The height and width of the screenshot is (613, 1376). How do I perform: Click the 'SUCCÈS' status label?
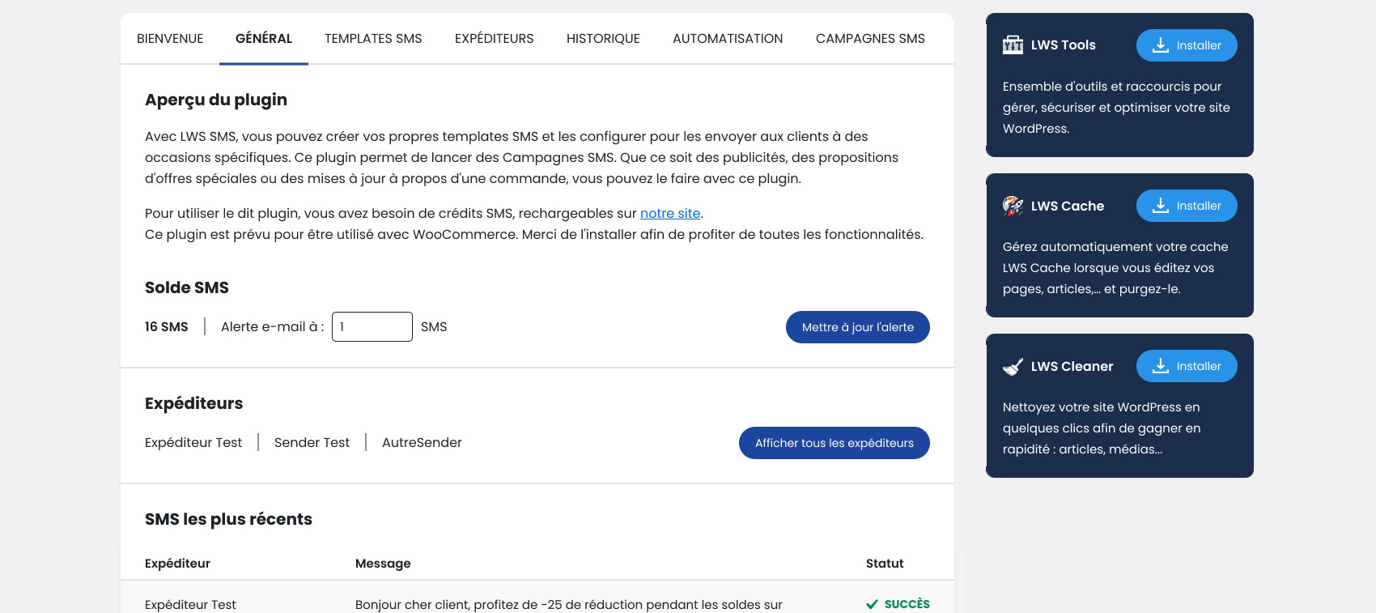pos(907,604)
